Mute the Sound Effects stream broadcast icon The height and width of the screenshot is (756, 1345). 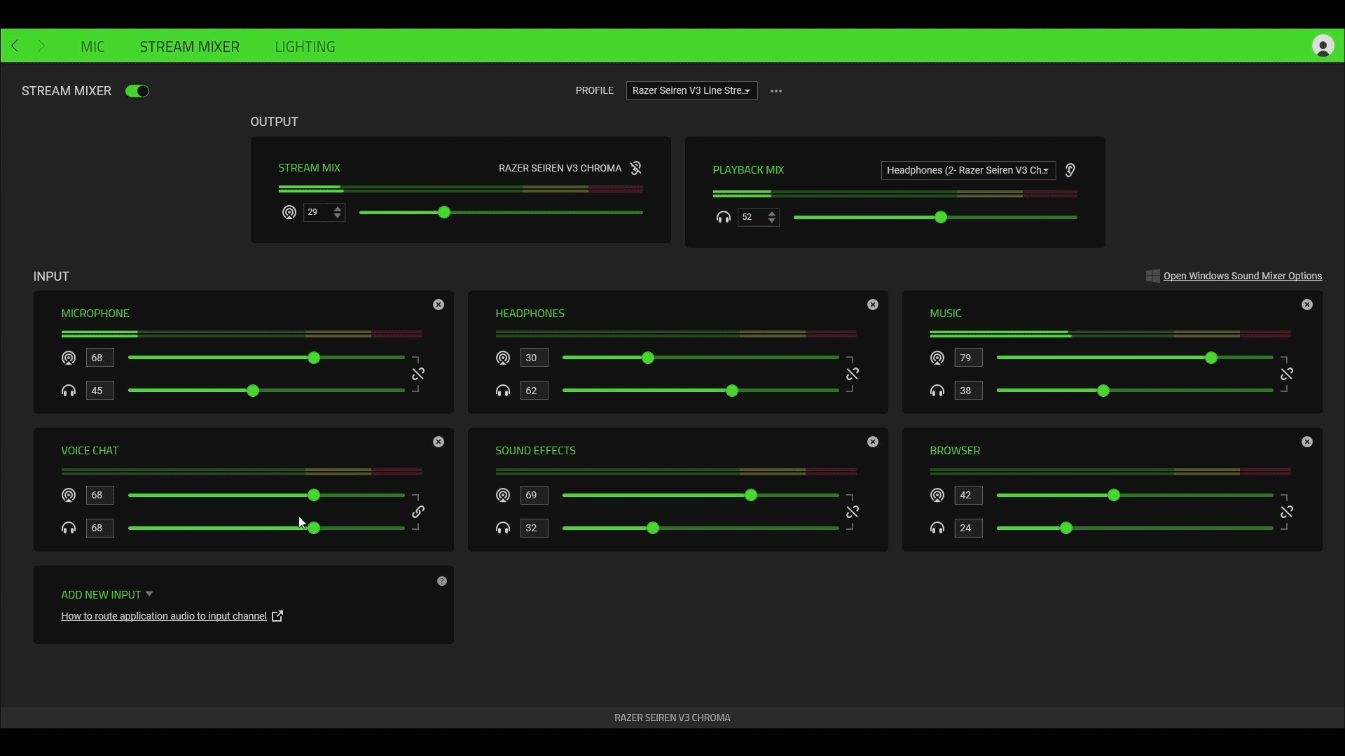click(x=503, y=495)
